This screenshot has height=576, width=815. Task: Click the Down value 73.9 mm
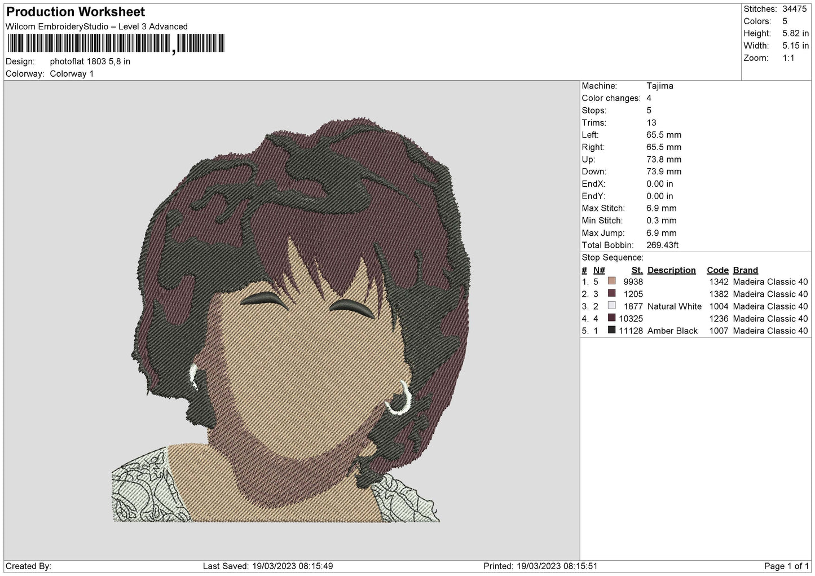click(664, 172)
